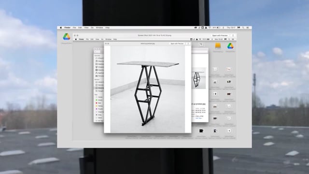Open the Google Drive desktop icon beside the outer window
309x174 pixels.
pyautogui.click(x=67, y=37)
